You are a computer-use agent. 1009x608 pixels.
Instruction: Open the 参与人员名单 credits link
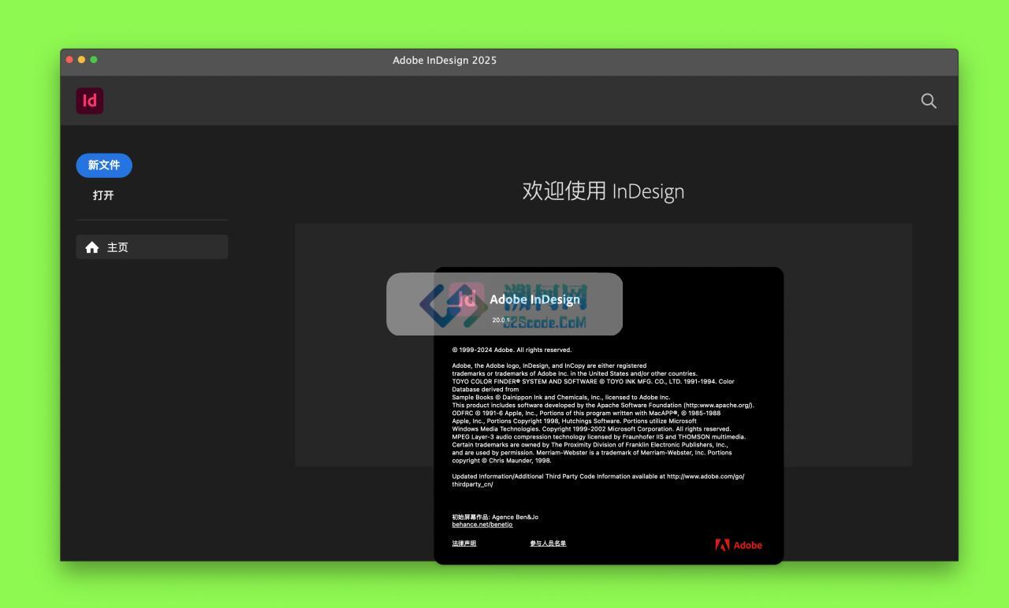coord(548,543)
